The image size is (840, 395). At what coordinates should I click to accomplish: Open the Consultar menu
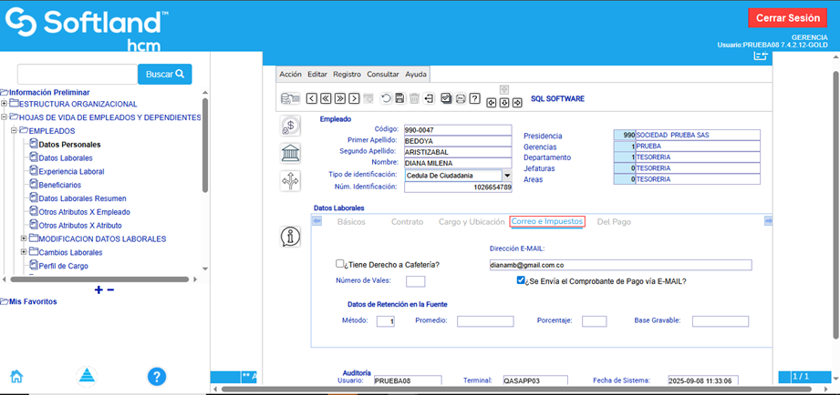(x=382, y=74)
